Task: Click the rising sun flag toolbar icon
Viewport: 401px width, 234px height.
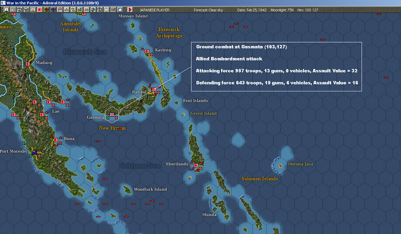Action: point(40,10)
